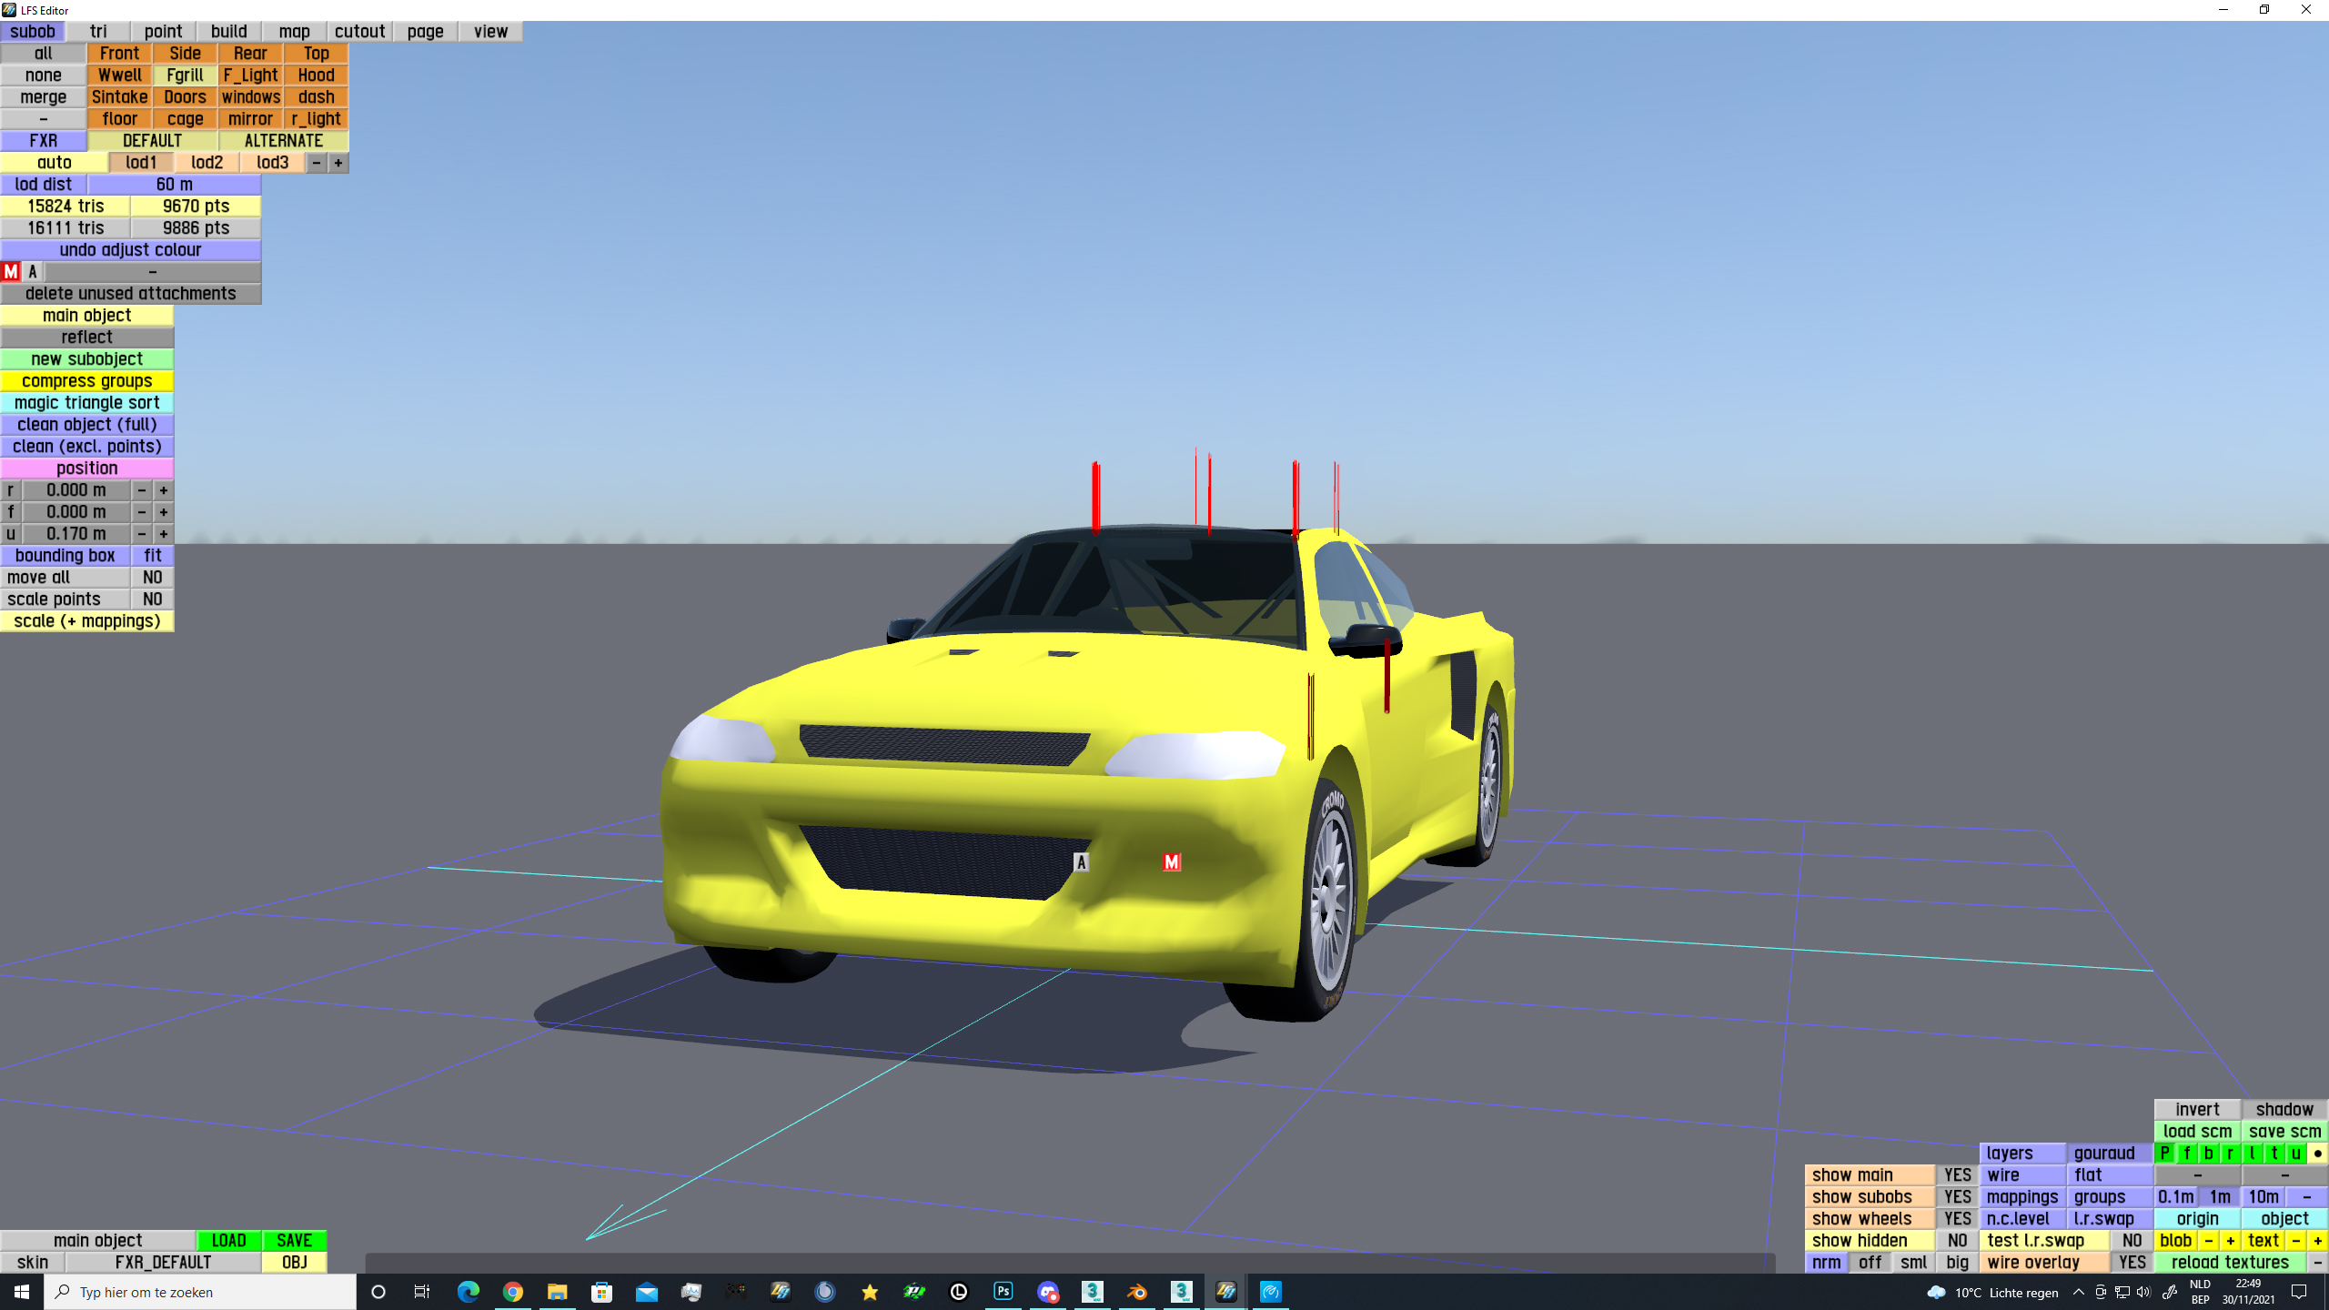Click the lod dist 60 m field
Image resolution: width=2329 pixels, height=1310 pixels.
tap(174, 184)
